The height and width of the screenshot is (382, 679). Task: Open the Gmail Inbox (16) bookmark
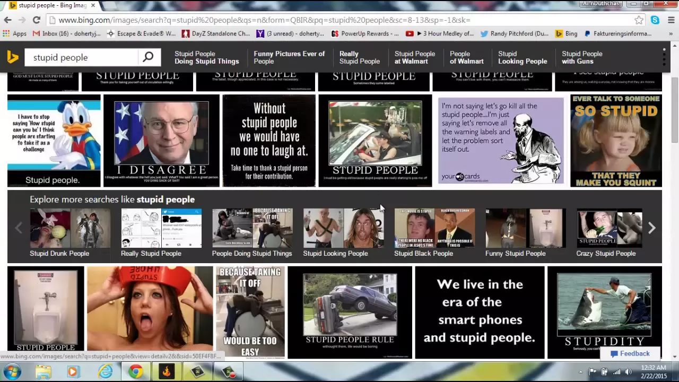pos(66,33)
